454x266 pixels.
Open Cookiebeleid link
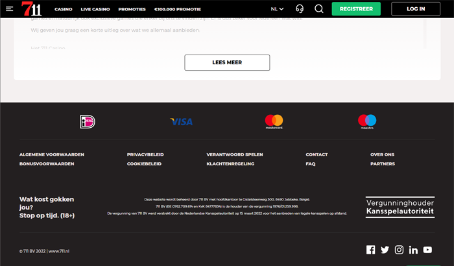coord(144,163)
